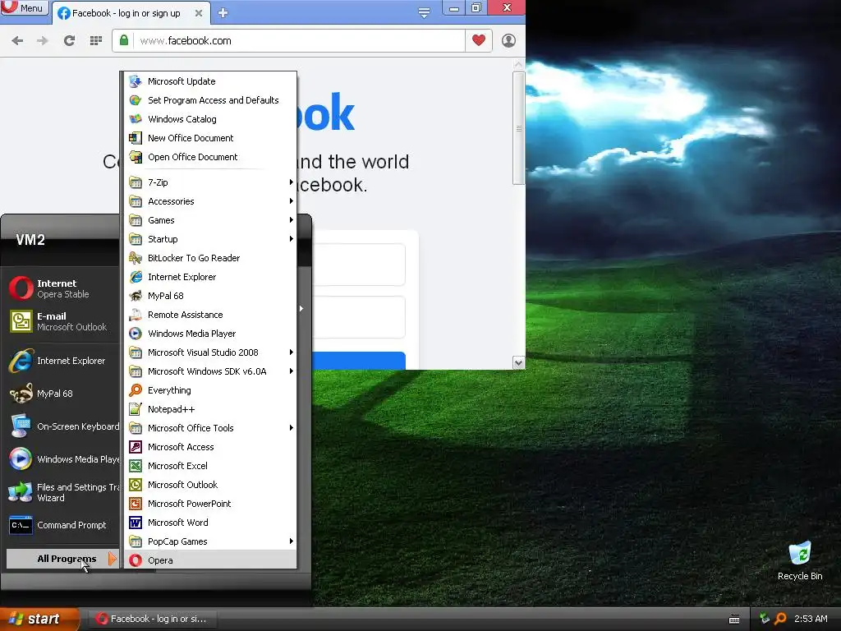Click the Everything magnifier tray icon
The width and height of the screenshot is (841, 631).
coord(781,619)
